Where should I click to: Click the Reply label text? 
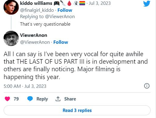click(42, 99)
